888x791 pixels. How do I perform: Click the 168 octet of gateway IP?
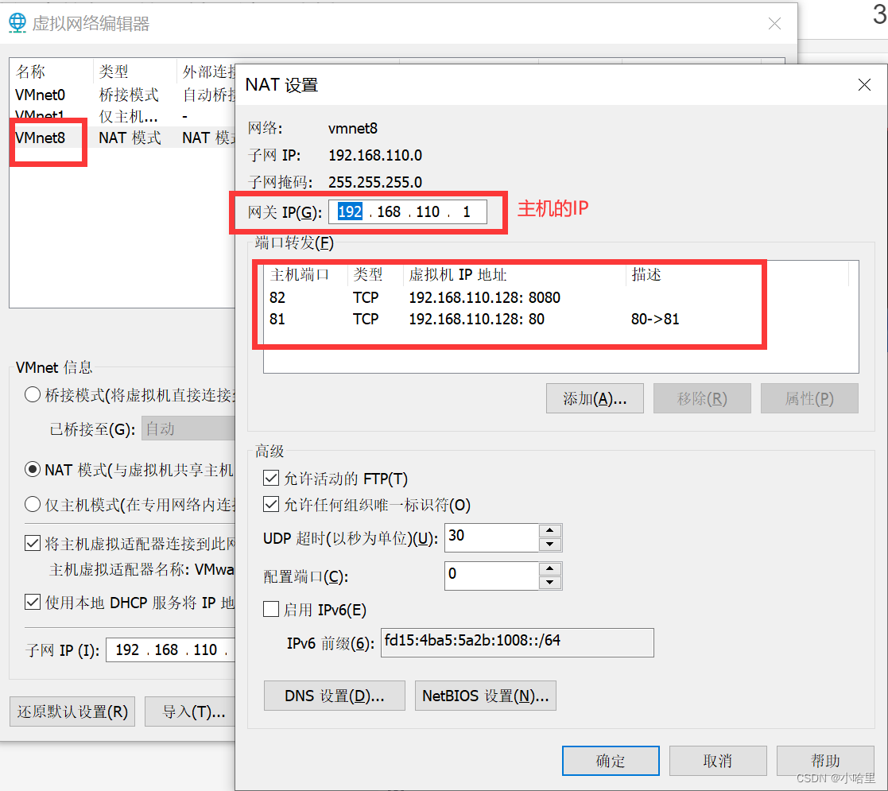click(x=389, y=211)
